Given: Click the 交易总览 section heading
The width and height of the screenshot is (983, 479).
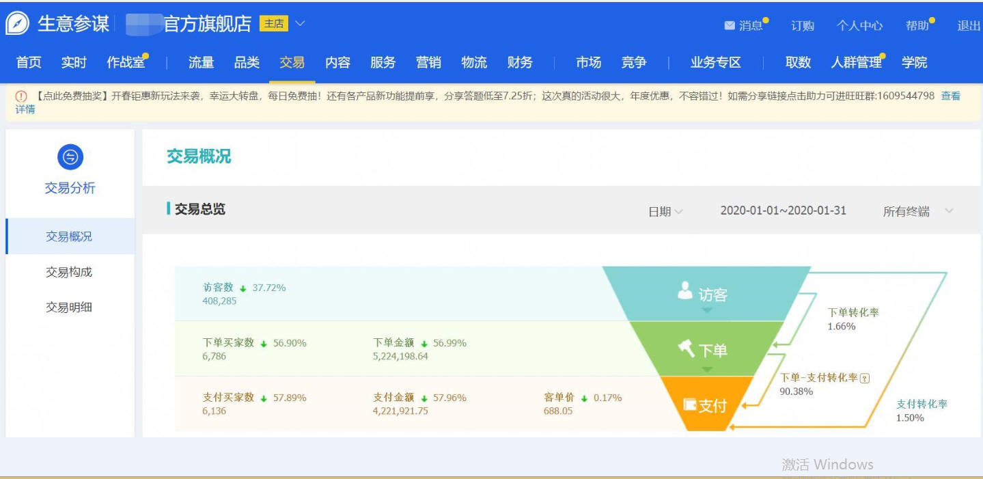Looking at the screenshot, I should point(199,210).
